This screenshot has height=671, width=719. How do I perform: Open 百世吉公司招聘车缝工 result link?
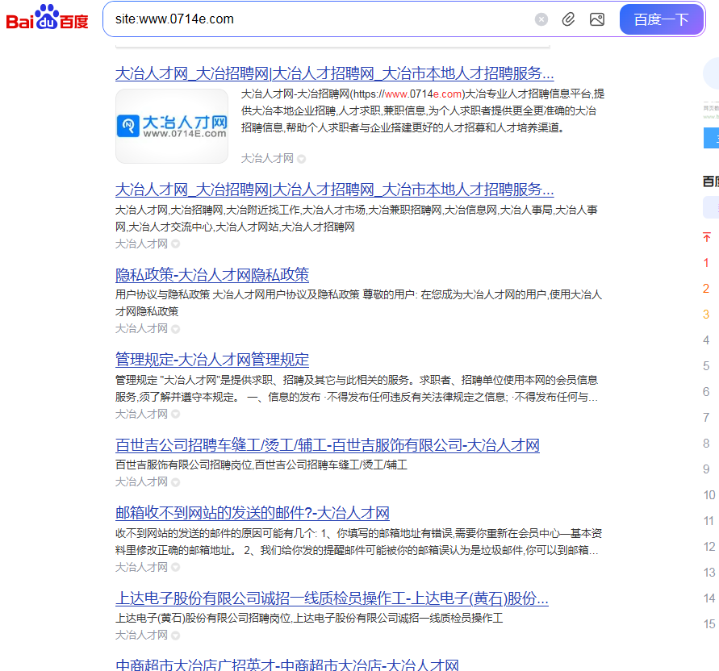[x=328, y=445]
